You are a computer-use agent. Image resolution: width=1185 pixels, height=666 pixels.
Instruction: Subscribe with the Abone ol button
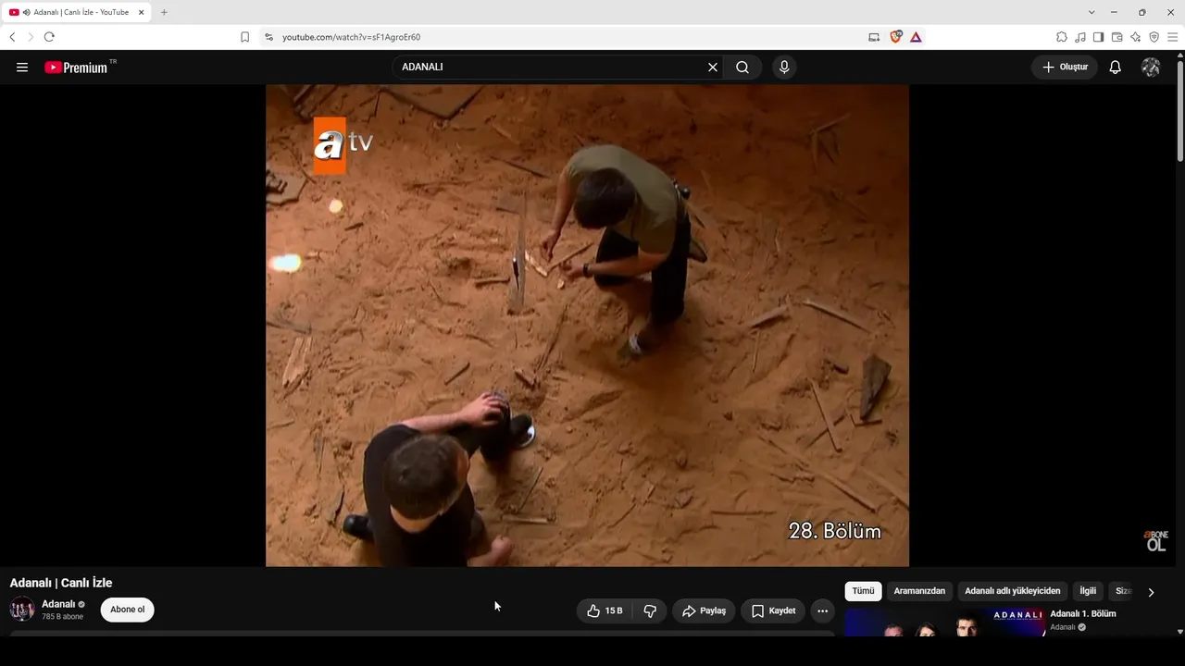[128, 610]
